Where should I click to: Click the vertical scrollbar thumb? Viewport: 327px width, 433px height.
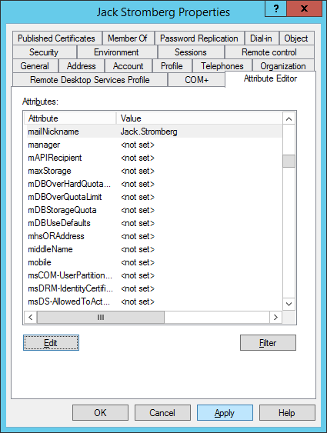point(289,162)
